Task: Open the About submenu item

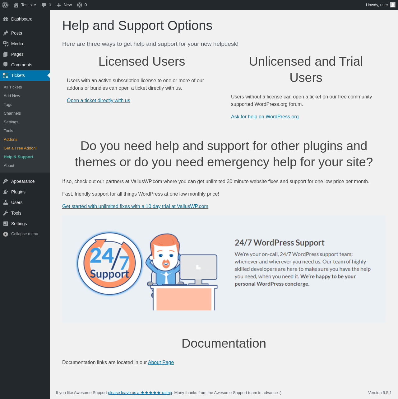Action: coord(25,166)
